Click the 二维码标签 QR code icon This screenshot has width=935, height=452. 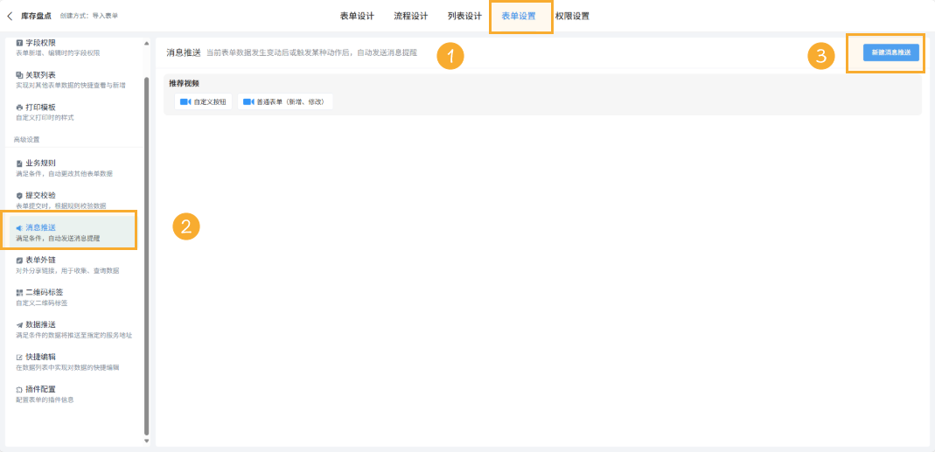coord(19,292)
